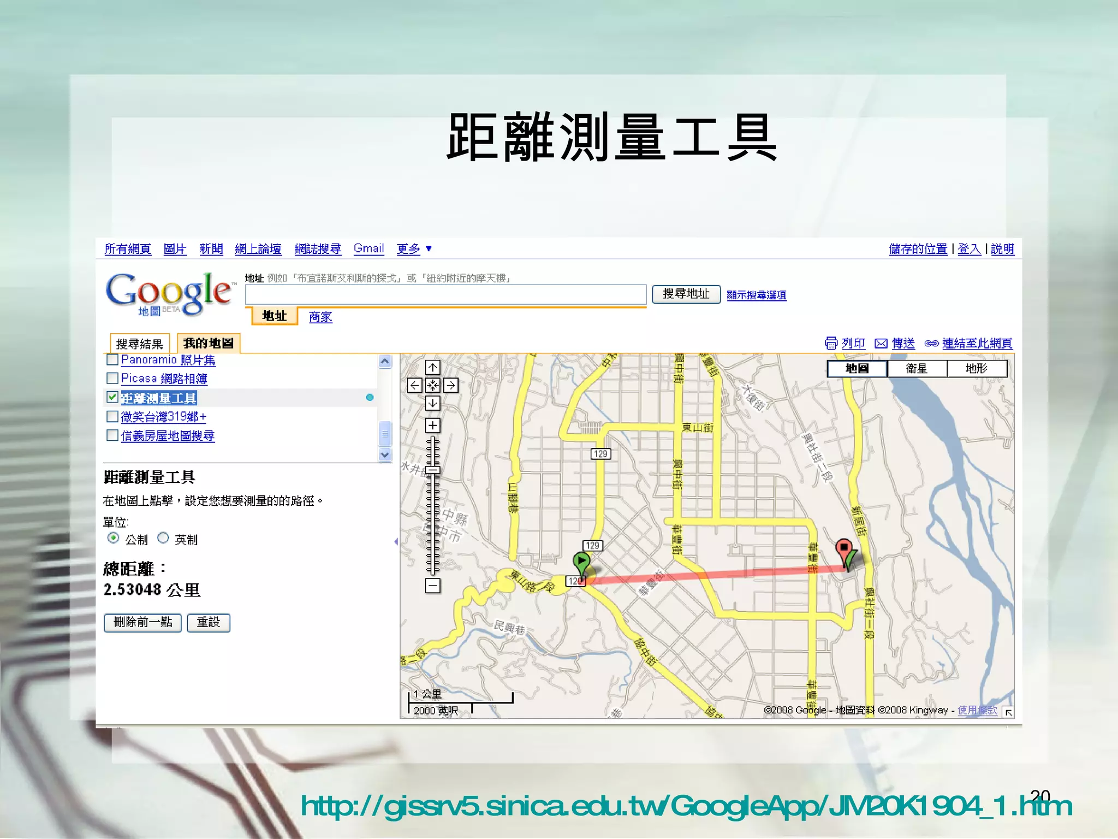This screenshot has width=1118, height=839.
Task: Click the Google Maps logo
Action: click(x=170, y=294)
